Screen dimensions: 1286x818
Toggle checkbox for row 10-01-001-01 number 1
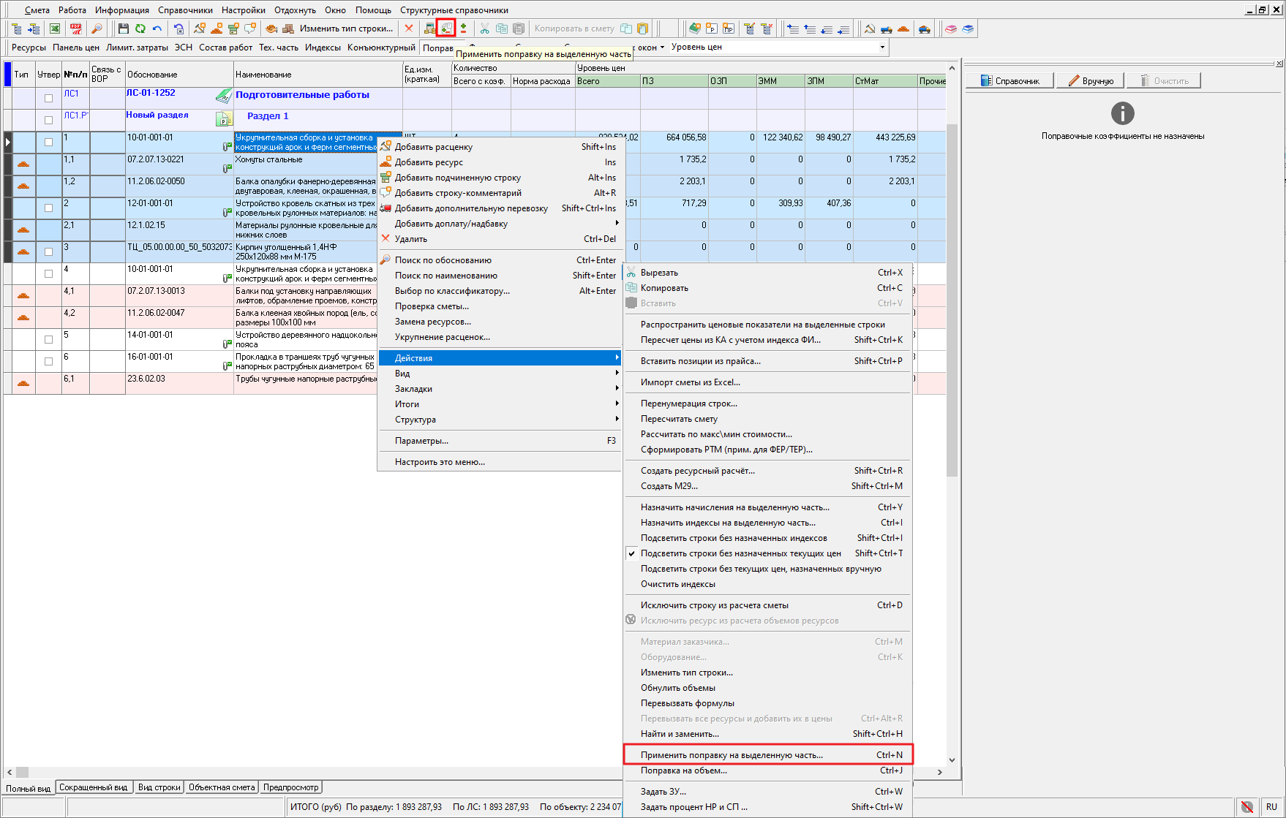[48, 142]
